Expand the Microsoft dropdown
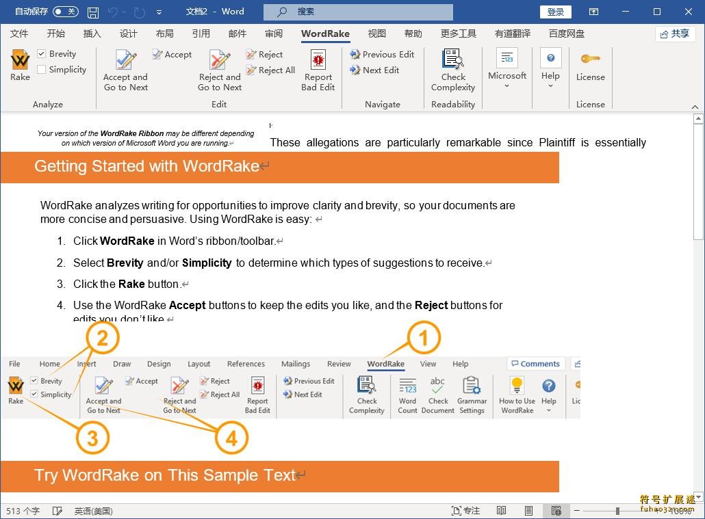 pyautogui.click(x=507, y=69)
